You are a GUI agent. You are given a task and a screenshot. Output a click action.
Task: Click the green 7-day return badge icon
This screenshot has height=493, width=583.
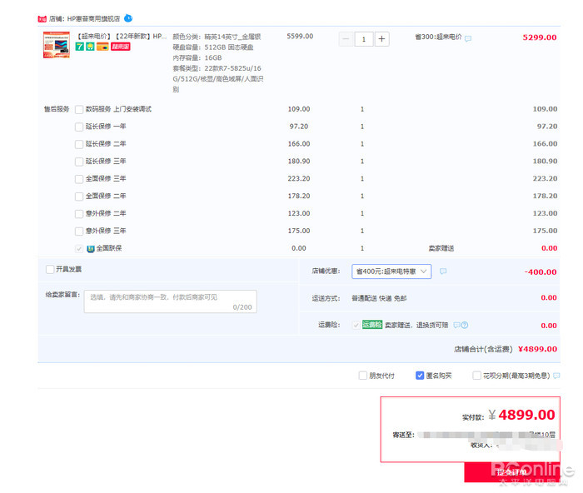tap(80, 47)
